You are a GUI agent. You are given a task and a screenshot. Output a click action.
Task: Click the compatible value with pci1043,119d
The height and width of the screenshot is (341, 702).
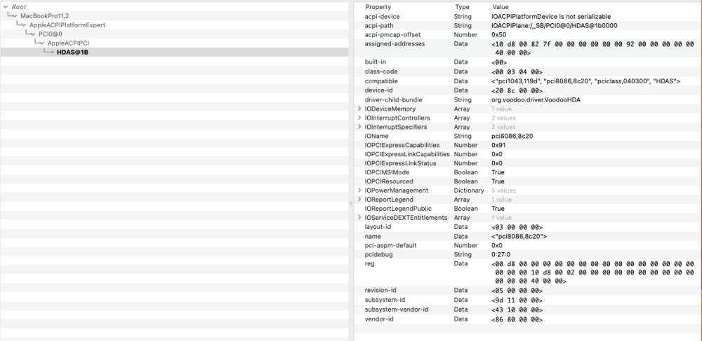pos(586,81)
